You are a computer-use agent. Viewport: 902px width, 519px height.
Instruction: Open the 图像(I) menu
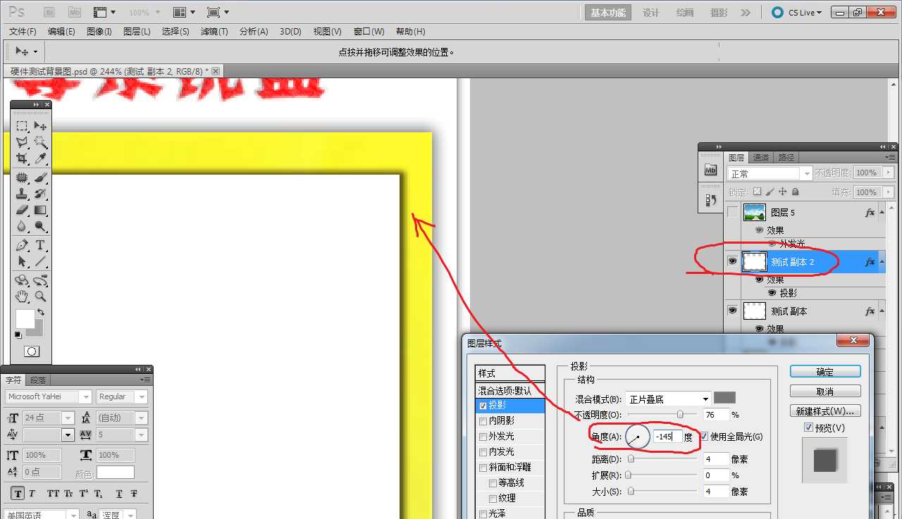click(x=99, y=32)
